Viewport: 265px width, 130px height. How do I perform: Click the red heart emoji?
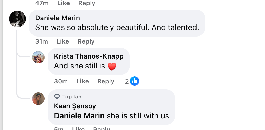(x=112, y=67)
